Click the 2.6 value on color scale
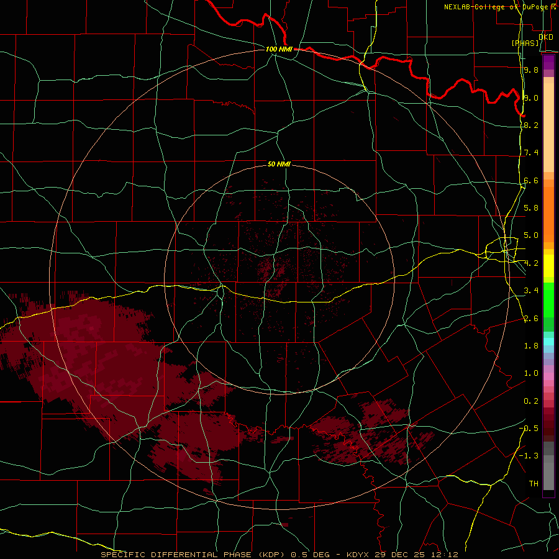Viewport: 559px width, 559px height. coord(531,319)
